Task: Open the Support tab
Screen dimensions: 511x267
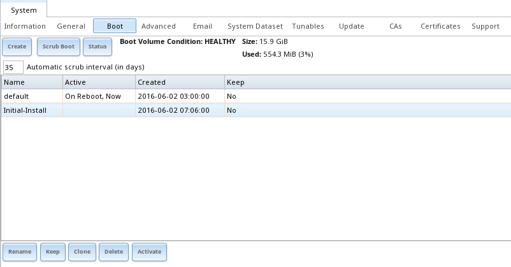Action: 486,26
